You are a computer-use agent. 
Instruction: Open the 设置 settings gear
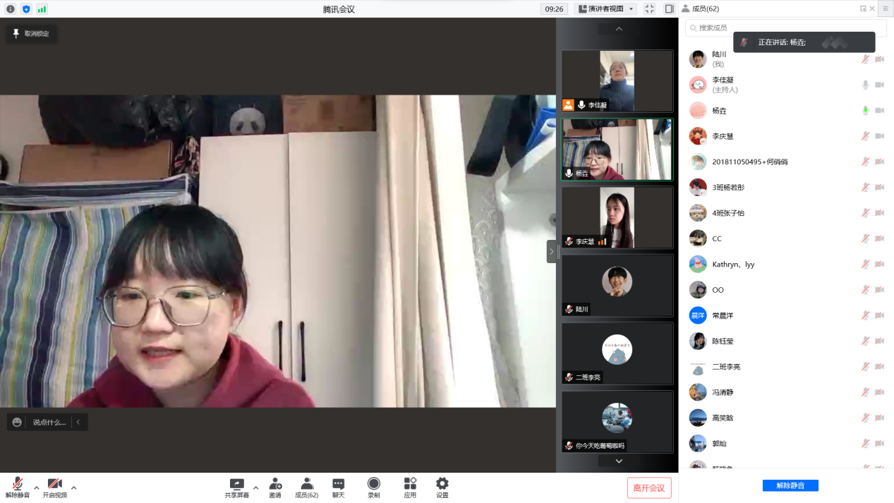pyautogui.click(x=442, y=487)
